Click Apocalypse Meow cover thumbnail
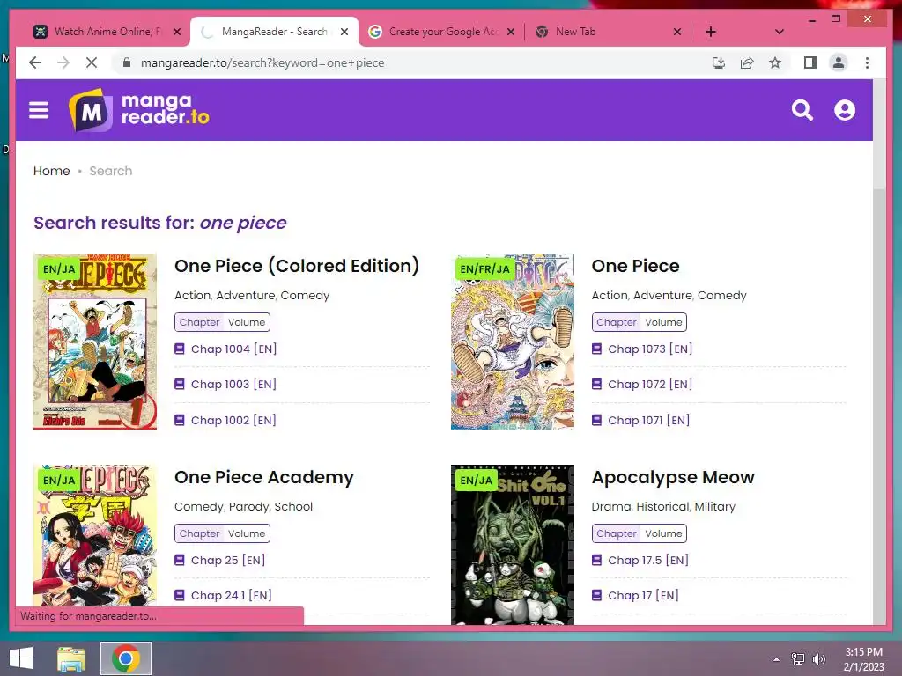The height and width of the screenshot is (676, 902). click(513, 545)
